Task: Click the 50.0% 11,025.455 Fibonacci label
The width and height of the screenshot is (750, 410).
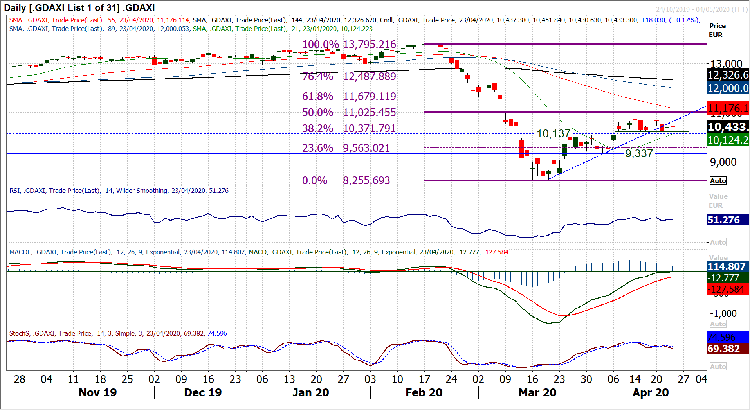Action: [349, 112]
